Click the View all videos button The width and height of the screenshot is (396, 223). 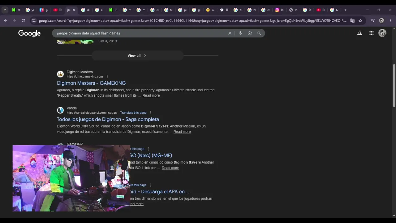coord(137,55)
